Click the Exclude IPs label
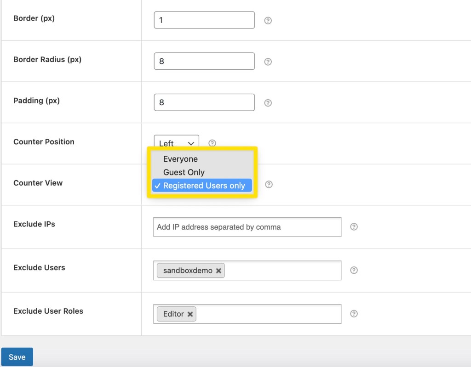 point(34,224)
